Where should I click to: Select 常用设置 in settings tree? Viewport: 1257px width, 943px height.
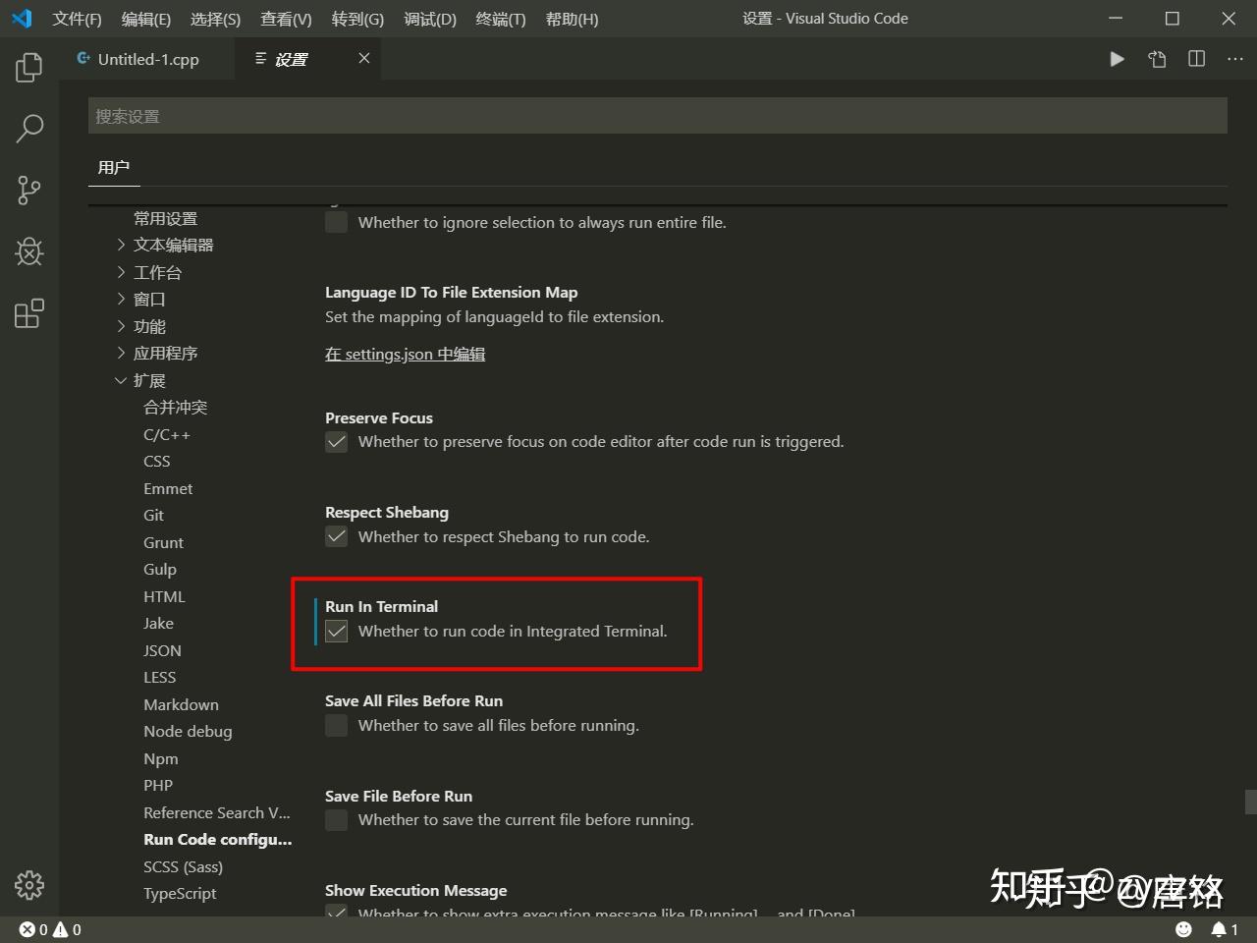[166, 218]
